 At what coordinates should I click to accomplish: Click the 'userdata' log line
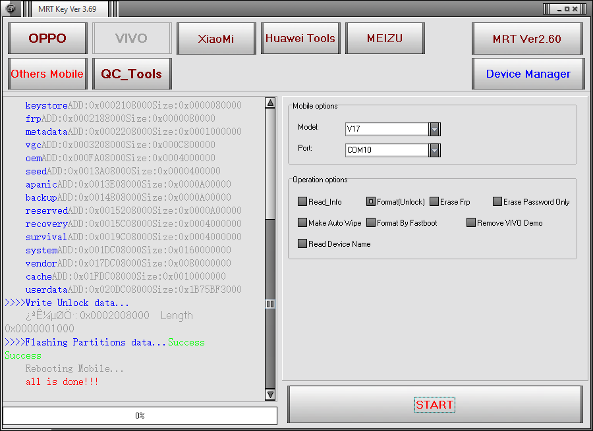click(134, 290)
